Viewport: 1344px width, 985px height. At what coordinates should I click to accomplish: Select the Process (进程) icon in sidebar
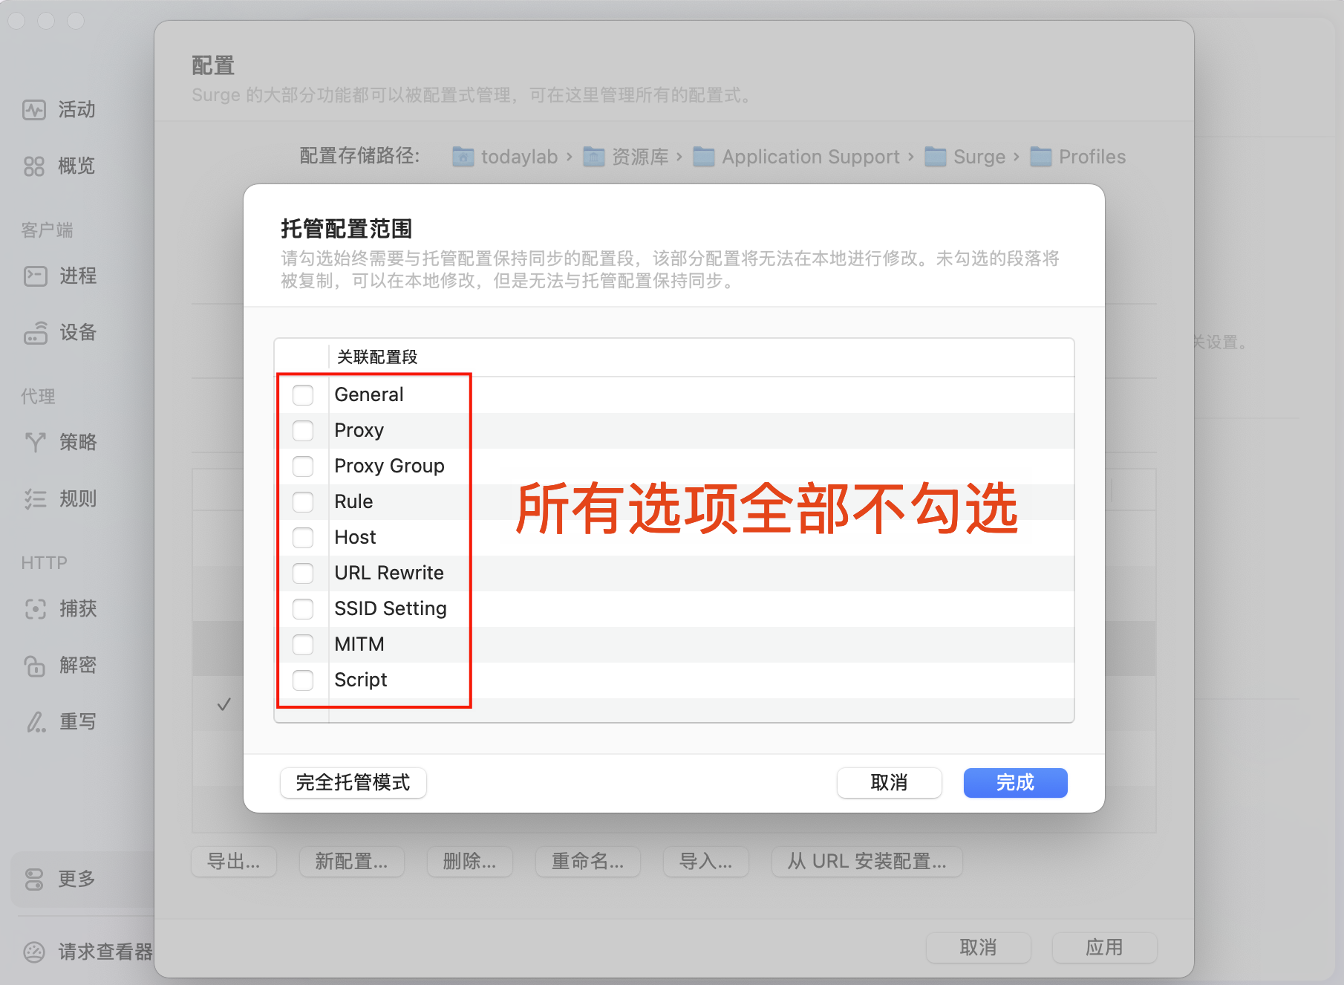(35, 276)
